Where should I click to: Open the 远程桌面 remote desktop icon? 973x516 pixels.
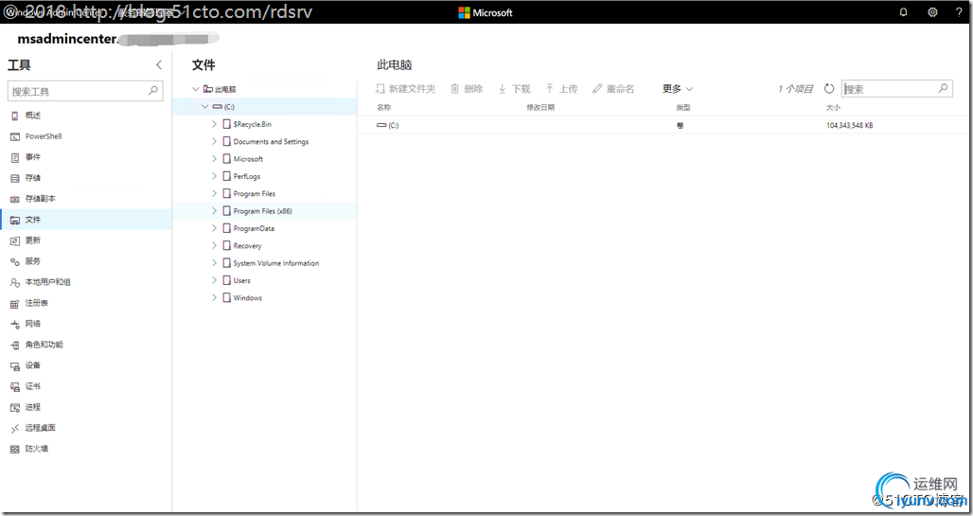coord(15,429)
